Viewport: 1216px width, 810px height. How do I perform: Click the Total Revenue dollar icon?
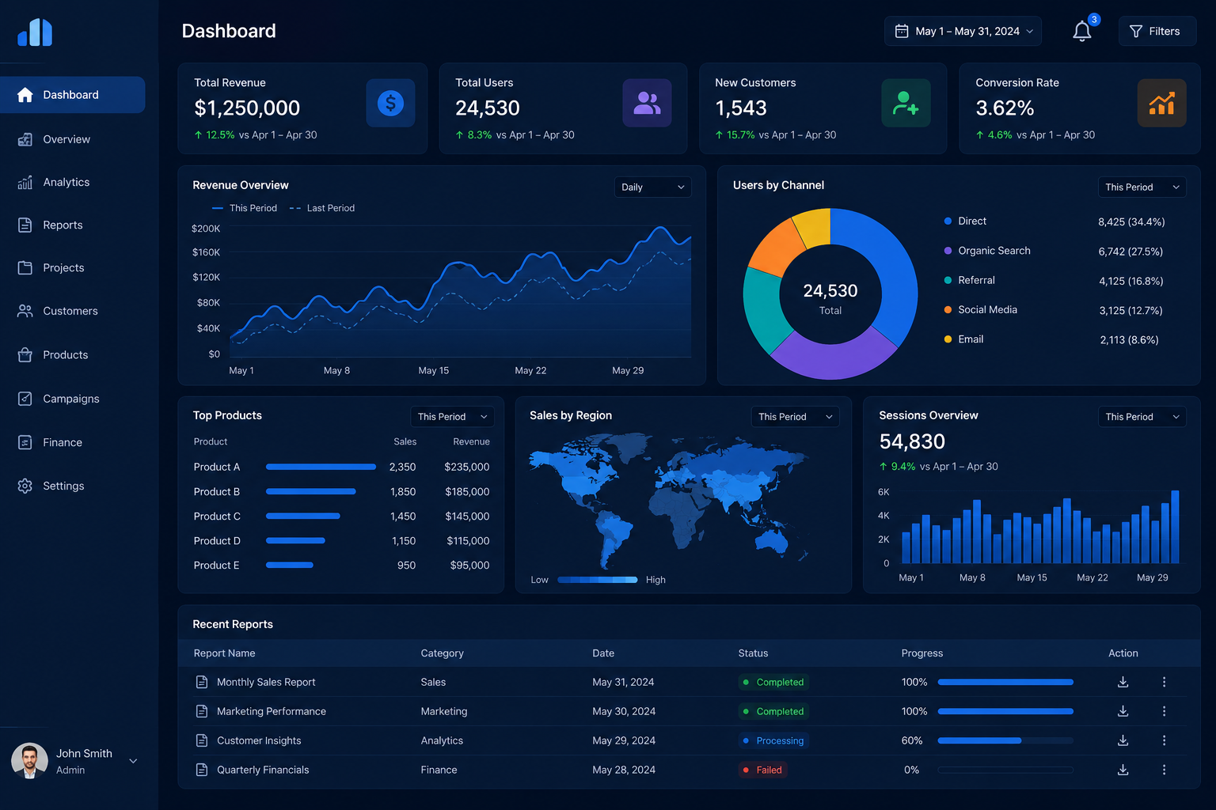tap(390, 103)
